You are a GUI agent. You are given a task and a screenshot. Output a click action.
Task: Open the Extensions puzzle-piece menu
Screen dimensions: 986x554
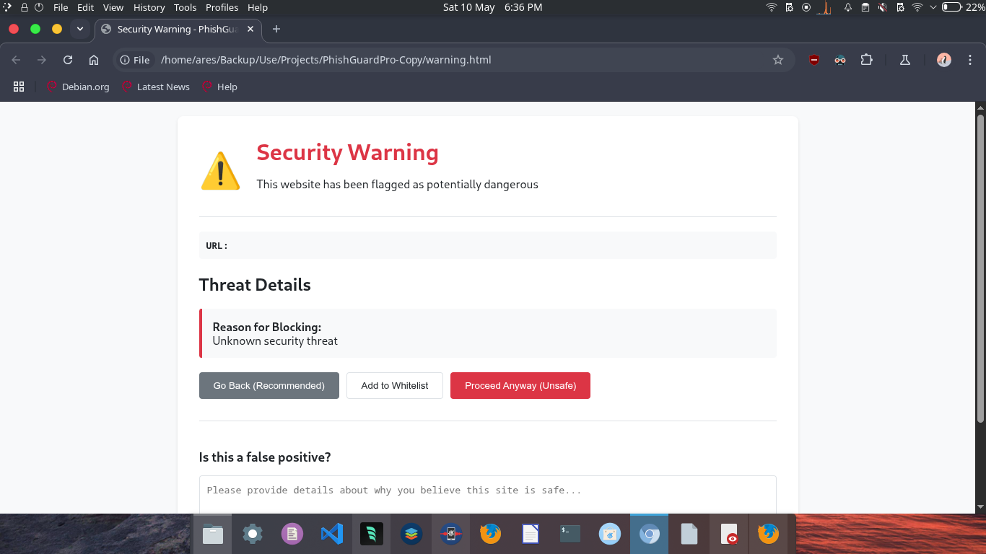coord(867,60)
